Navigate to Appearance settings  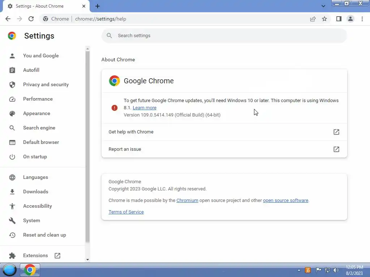pyautogui.click(x=36, y=114)
